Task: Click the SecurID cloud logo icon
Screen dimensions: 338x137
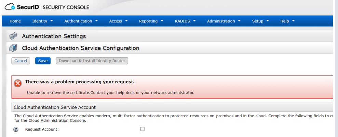Action: point(10,7)
